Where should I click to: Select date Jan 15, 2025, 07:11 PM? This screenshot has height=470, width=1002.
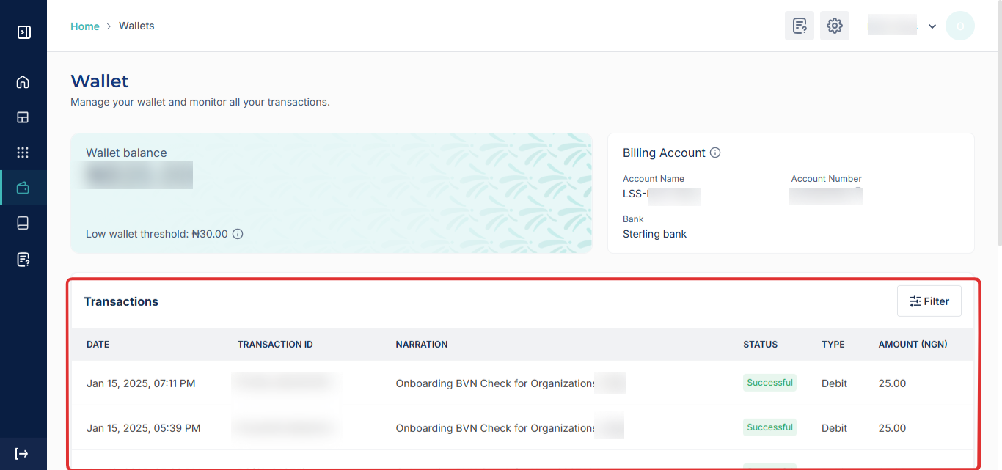coord(141,383)
